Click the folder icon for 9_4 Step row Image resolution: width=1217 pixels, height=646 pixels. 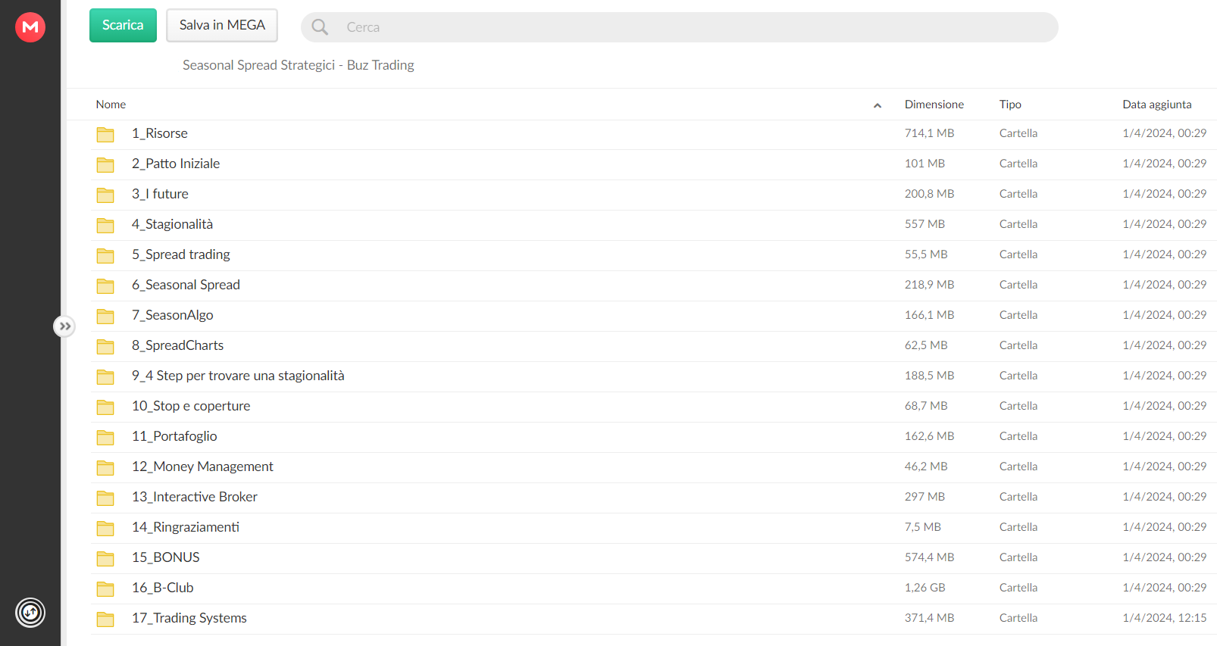point(105,376)
